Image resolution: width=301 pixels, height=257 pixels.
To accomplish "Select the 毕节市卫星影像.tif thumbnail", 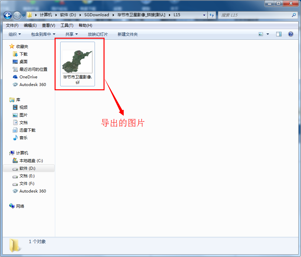I will point(77,62).
